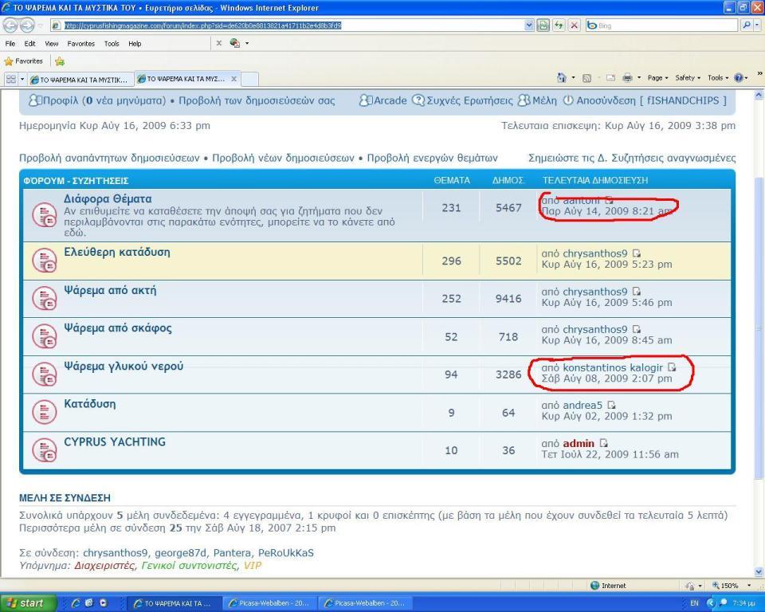Click the Add to Favorites star icon
The height and width of the screenshot is (612, 765).
coord(60,61)
